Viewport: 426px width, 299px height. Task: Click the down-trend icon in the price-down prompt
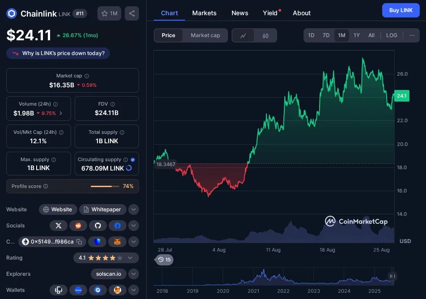pos(15,53)
